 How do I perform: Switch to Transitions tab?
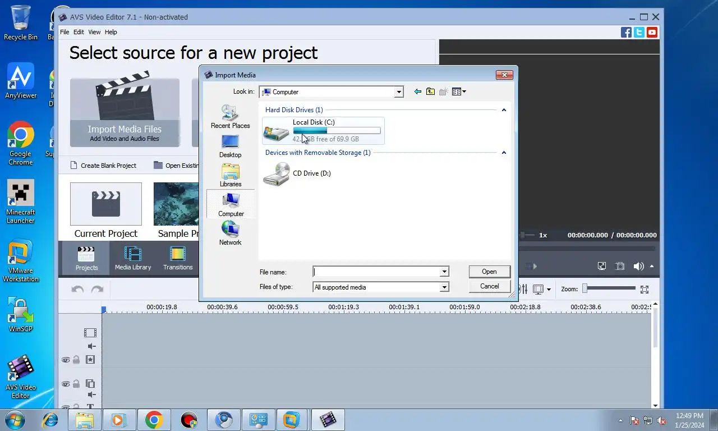(178, 259)
